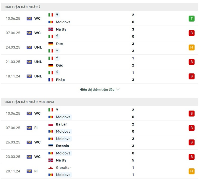Open the 24.03.25 UNL match row date
This screenshot has height=179, width=201.
click(x=13, y=47)
